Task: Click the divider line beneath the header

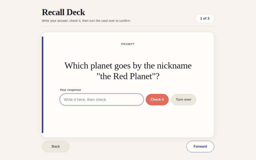Action: click(128, 26)
